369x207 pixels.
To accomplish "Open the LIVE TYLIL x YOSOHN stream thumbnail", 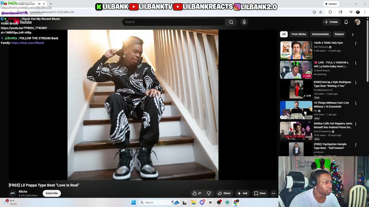I will tap(296, 70).
